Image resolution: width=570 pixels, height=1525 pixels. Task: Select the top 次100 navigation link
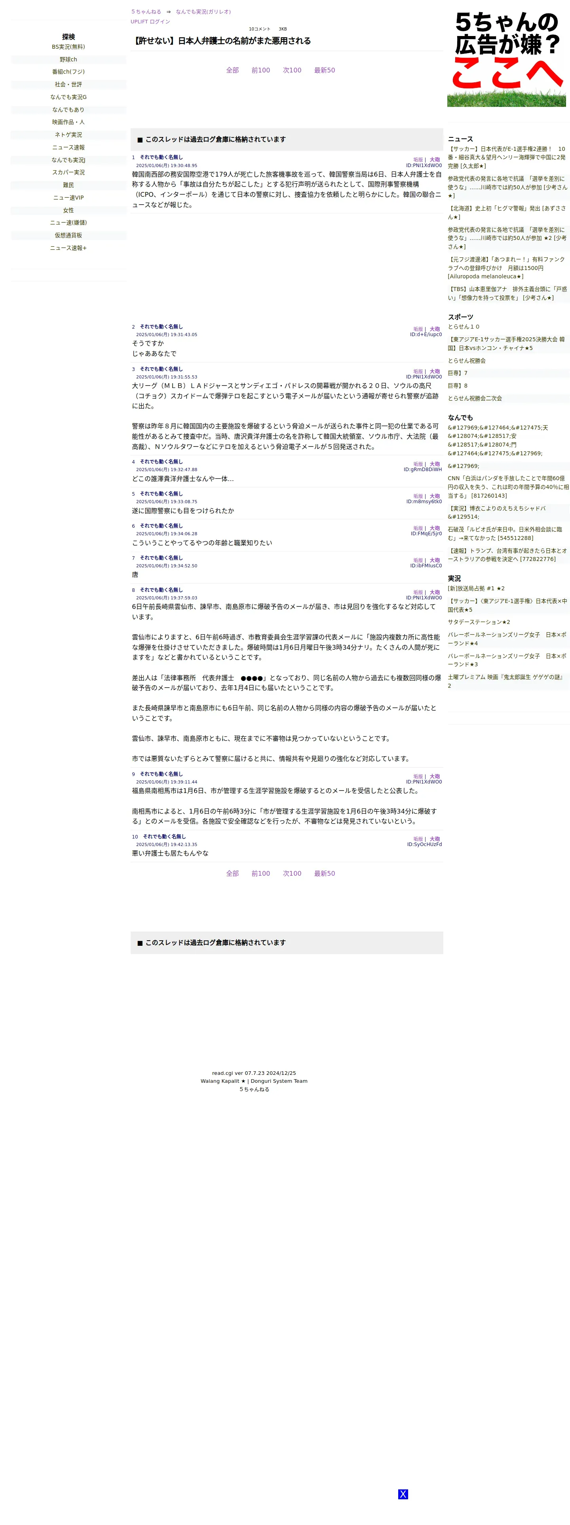(292, 70)
